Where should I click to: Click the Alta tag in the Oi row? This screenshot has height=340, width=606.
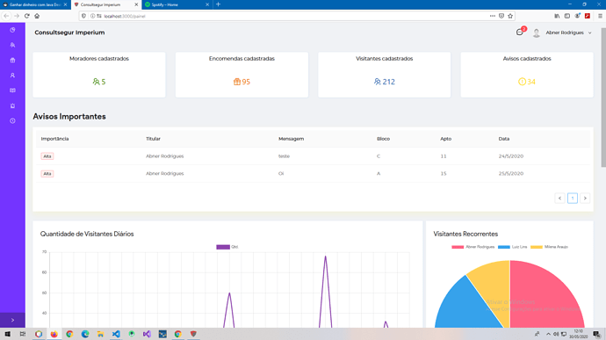[x=47, y=174]
